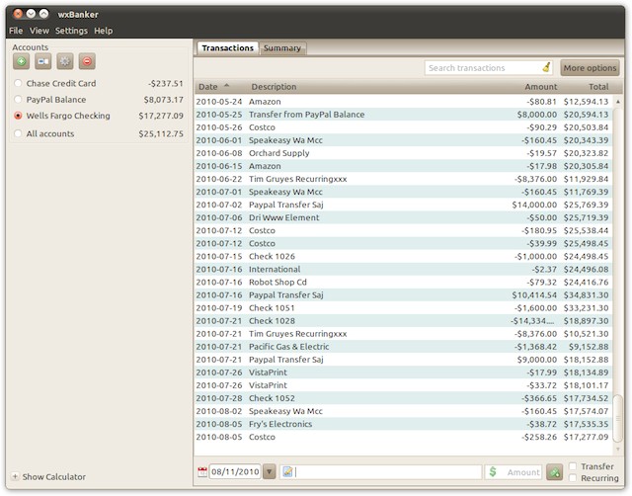Click the scrollbar up arrow

coord(618,102)
